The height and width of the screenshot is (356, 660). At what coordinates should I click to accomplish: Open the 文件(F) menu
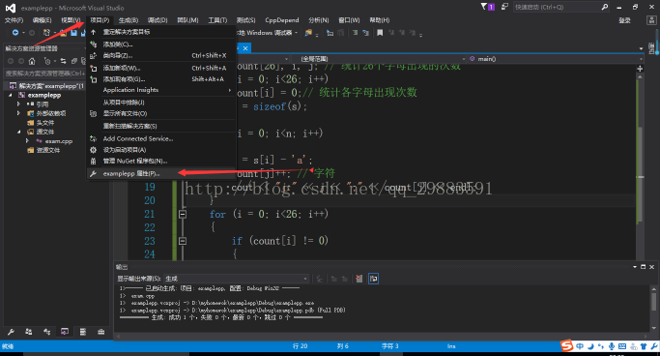coord(14,20)
